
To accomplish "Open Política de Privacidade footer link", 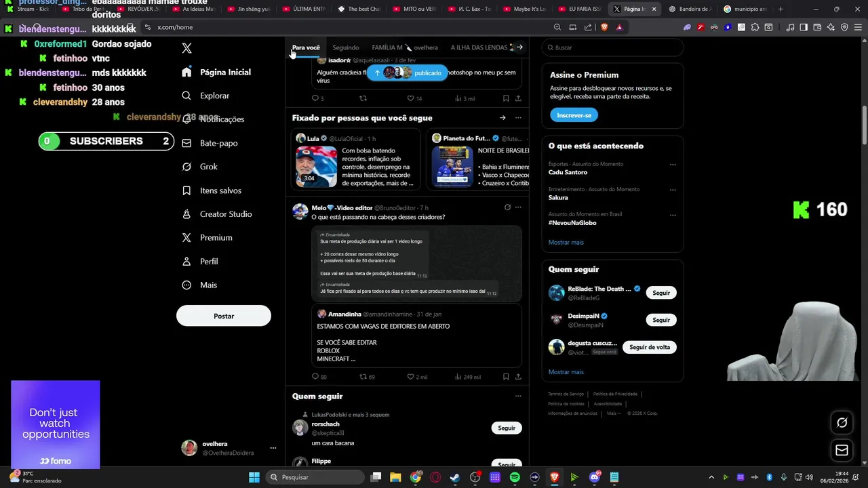I will [615, 394].
